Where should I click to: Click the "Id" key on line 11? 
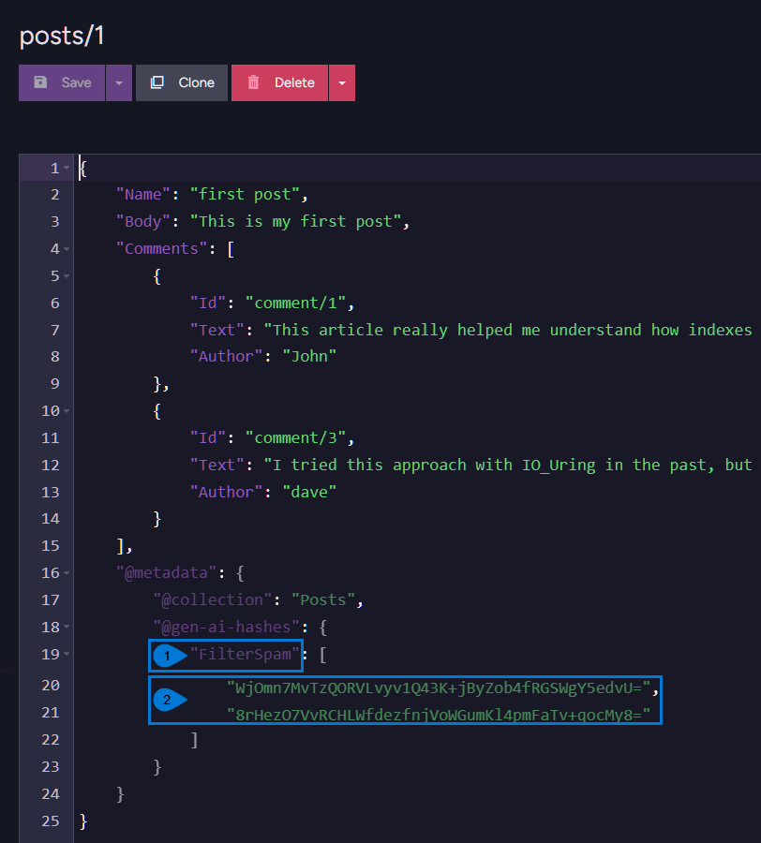coord(208,438)
